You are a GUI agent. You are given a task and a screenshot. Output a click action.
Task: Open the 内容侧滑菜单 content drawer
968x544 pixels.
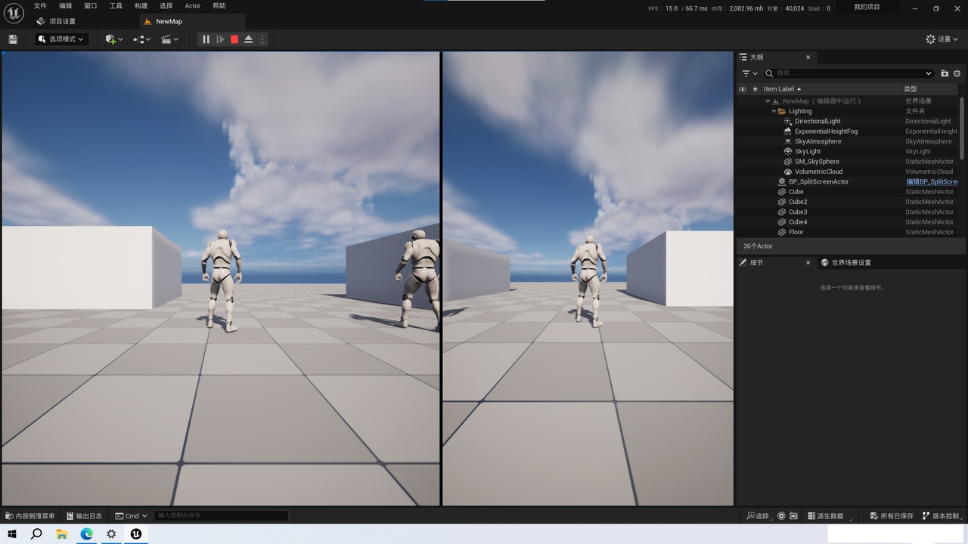click(x=30, y=516)
